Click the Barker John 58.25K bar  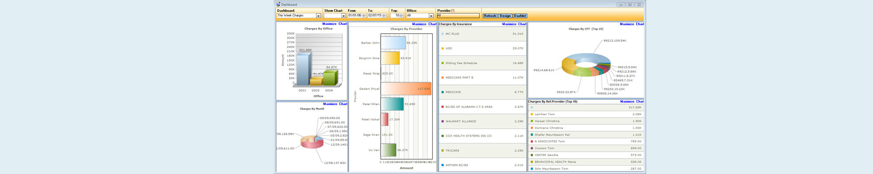(x=393, y=43)
